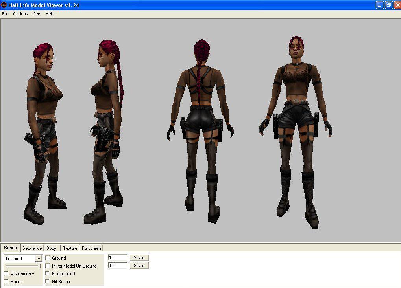The width and height of the screenshot is (401, 288).
Task: Open the File menu
Action: [5, 14]
